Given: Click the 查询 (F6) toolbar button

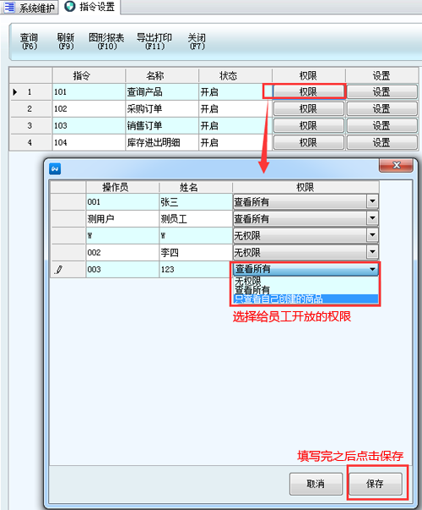Looking at the screenshot, I should click(x=30, y=41).
